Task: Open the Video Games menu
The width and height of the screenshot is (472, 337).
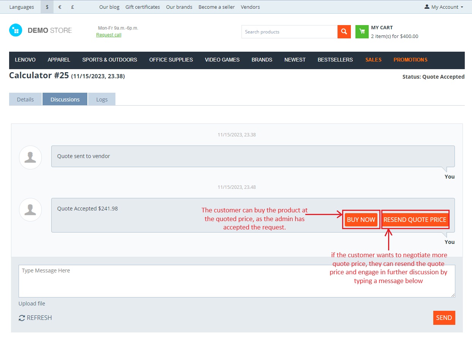Action: pyautogui.click(x=222, y=60)
